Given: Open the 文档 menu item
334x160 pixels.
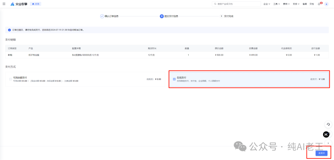Looking at the screenshot, I should pyautogui.click(x=311, y=4).
